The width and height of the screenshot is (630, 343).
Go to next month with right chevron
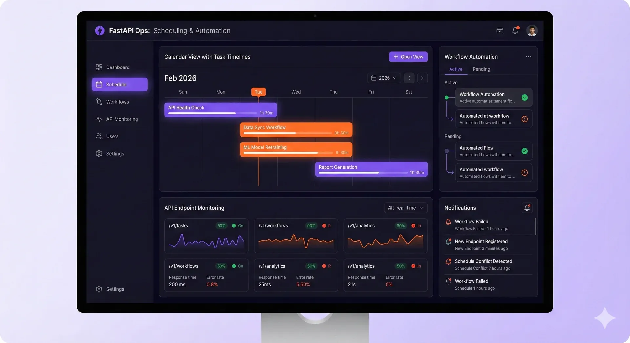422,78
